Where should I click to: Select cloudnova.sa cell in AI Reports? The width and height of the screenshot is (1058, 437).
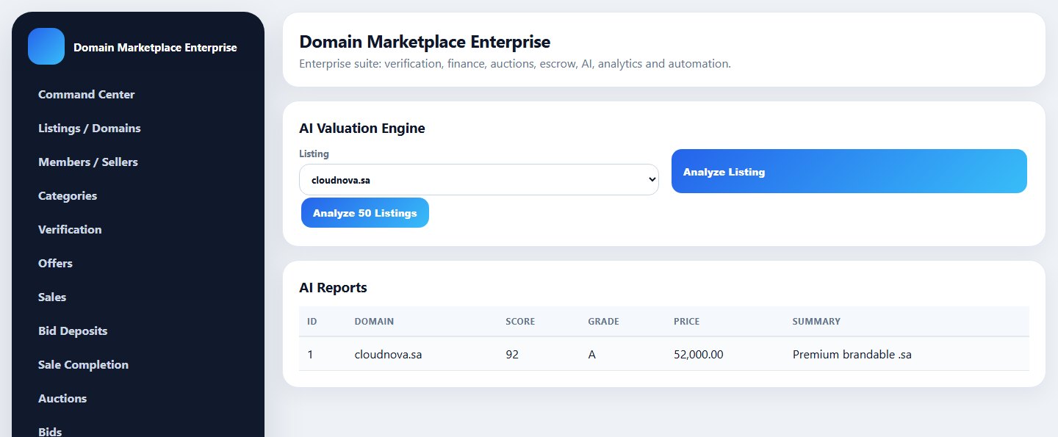point(388,355)
